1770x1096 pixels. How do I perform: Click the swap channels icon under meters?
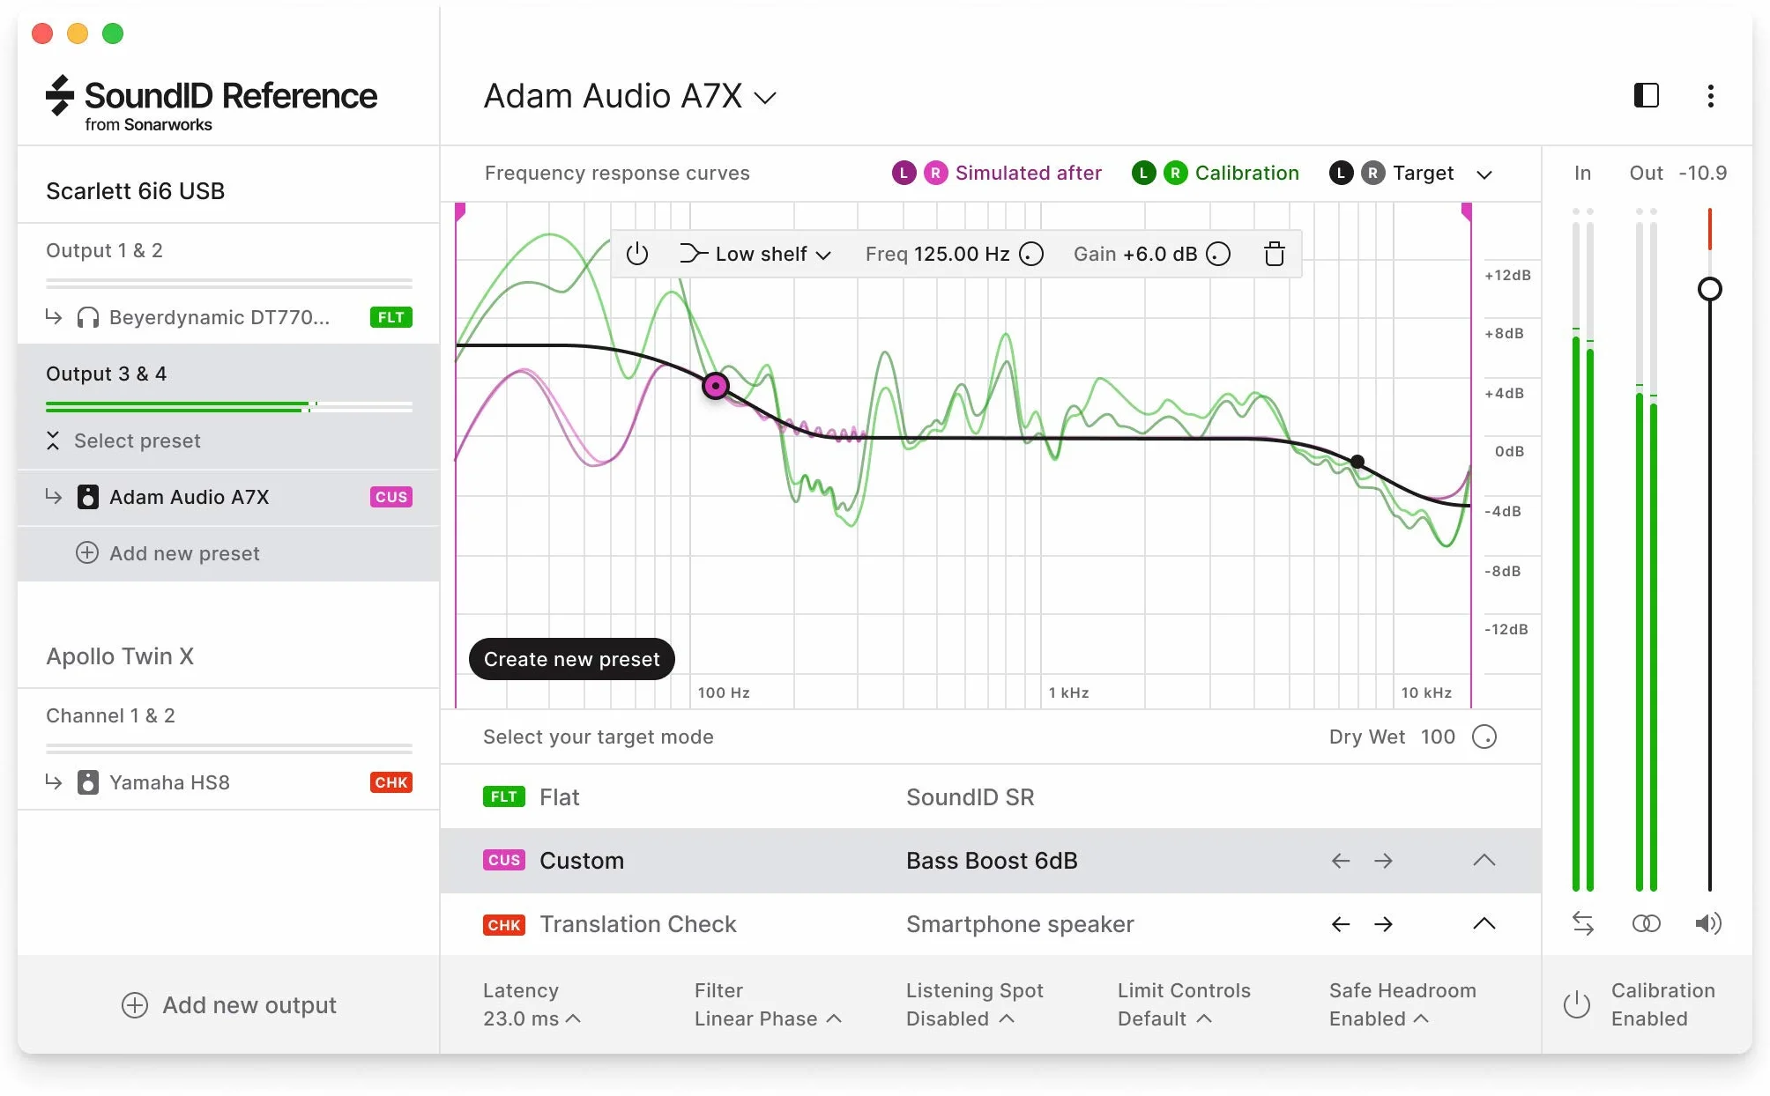(x=1582, y=923)
